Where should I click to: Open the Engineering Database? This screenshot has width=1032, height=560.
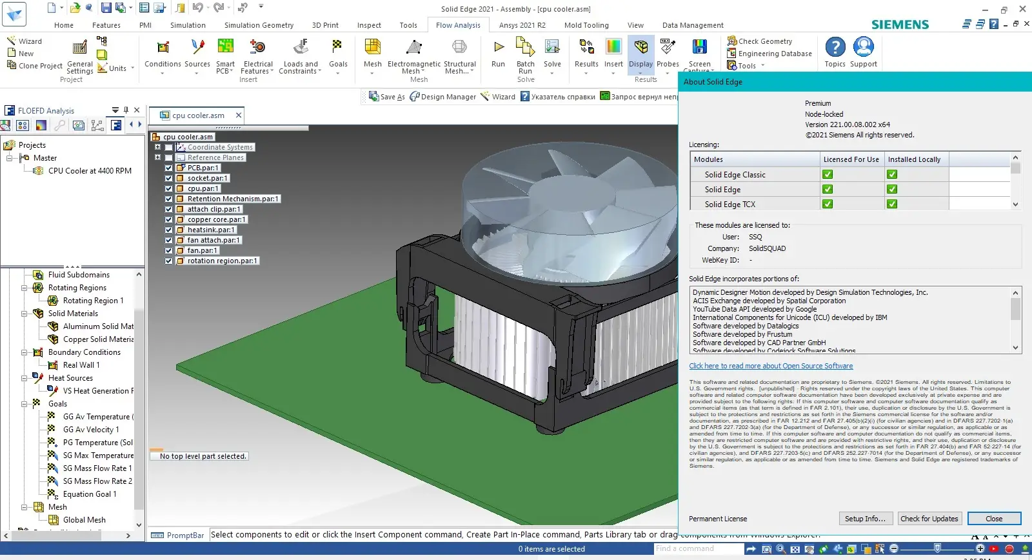[x=769, y=54]
